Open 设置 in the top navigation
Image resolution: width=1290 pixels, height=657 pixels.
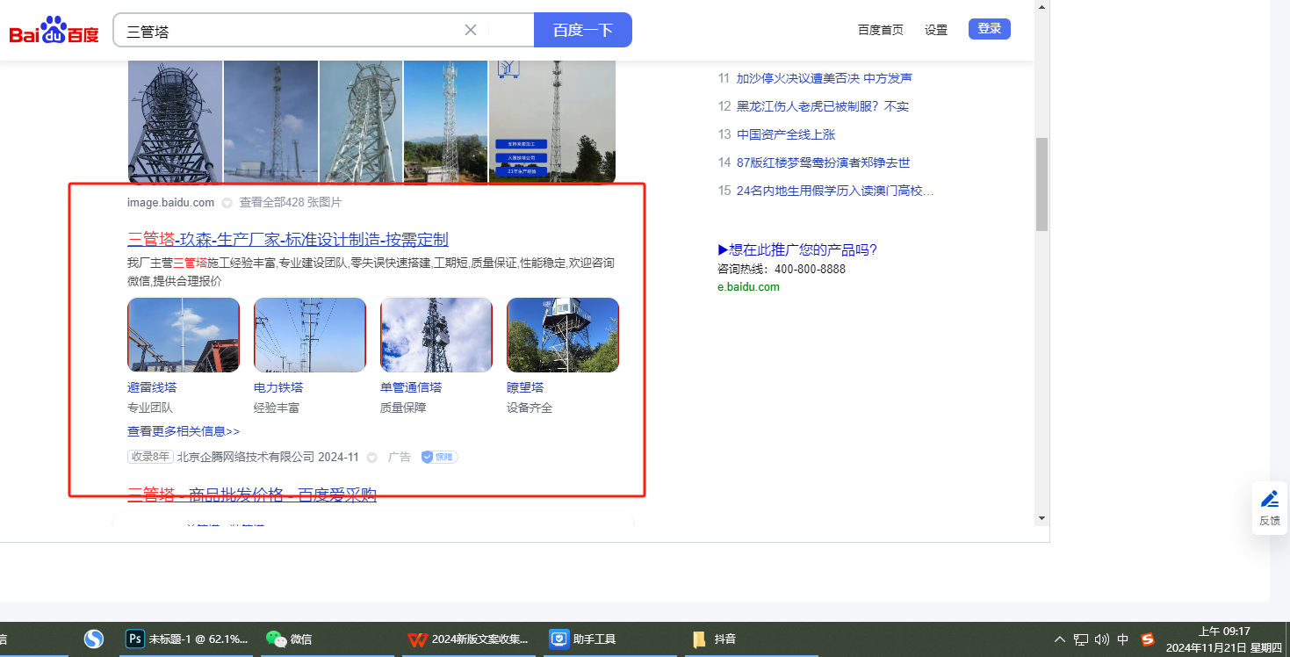(x=936, y=30)
